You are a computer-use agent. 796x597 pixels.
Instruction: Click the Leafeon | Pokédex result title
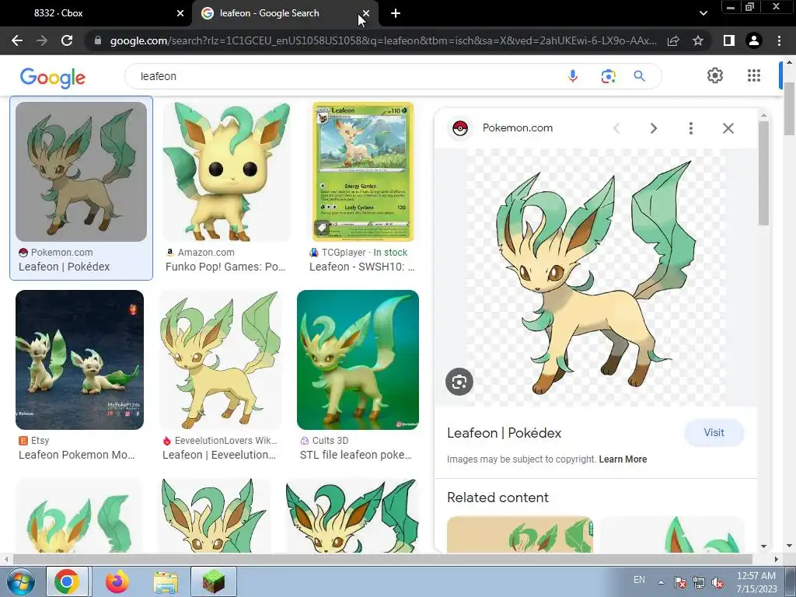tap(64, 267)
